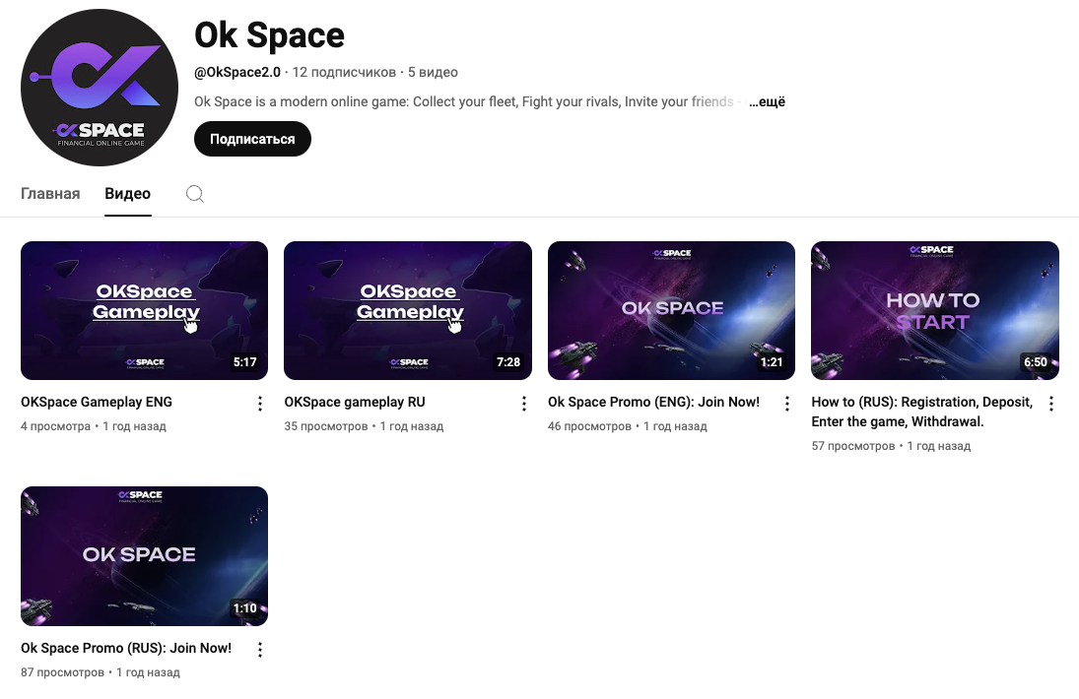Image resolution: width=1079 pixels, height=699 pixels.
Task: Open options menu for Ok Space Promo (RUS)
Action: click(260, 650)
